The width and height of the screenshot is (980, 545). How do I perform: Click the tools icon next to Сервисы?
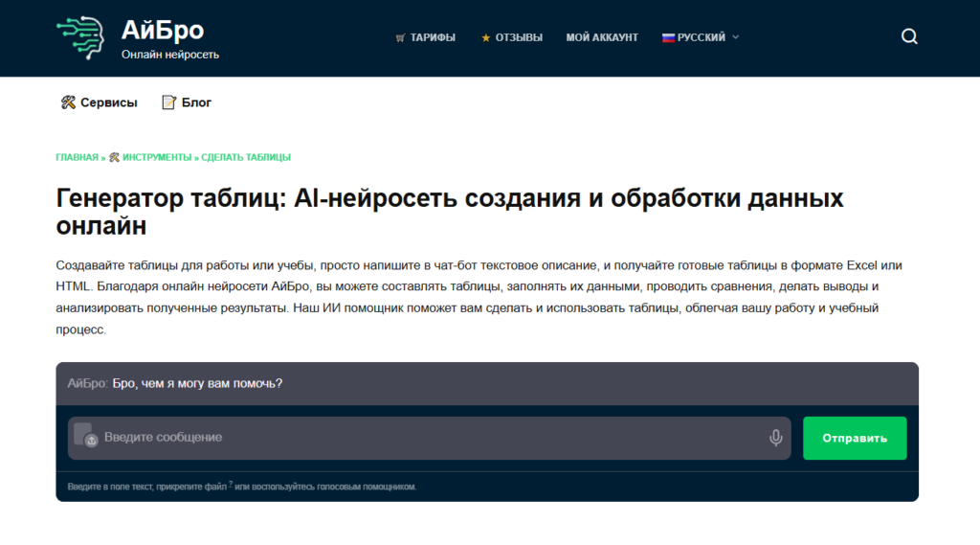[x=68, y=102]
